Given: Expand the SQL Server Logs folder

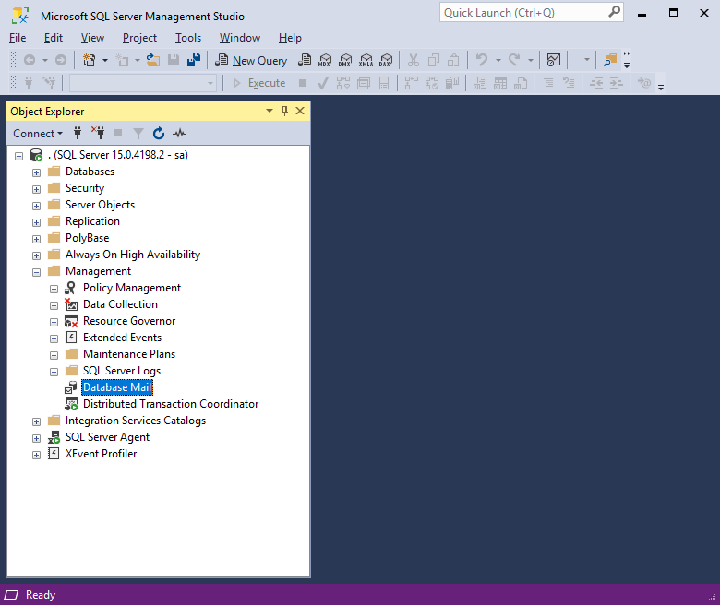Looking at the screenshot, I should tap(54, 372).
